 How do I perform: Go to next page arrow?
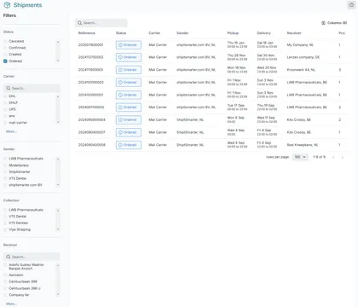pos(343,157)
